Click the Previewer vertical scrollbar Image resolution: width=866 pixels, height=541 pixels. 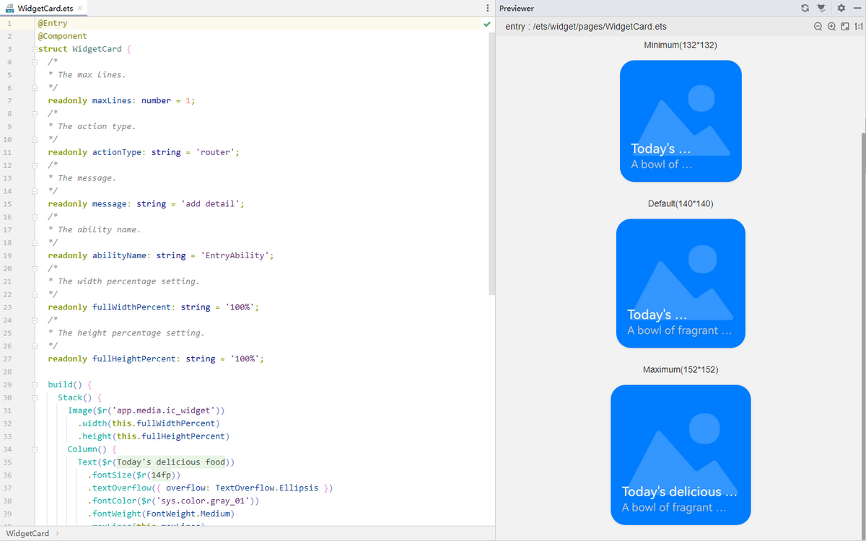point(862,289)
